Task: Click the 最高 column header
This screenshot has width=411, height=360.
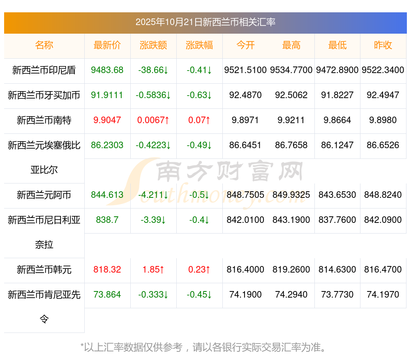Action: tap(291, 46)
